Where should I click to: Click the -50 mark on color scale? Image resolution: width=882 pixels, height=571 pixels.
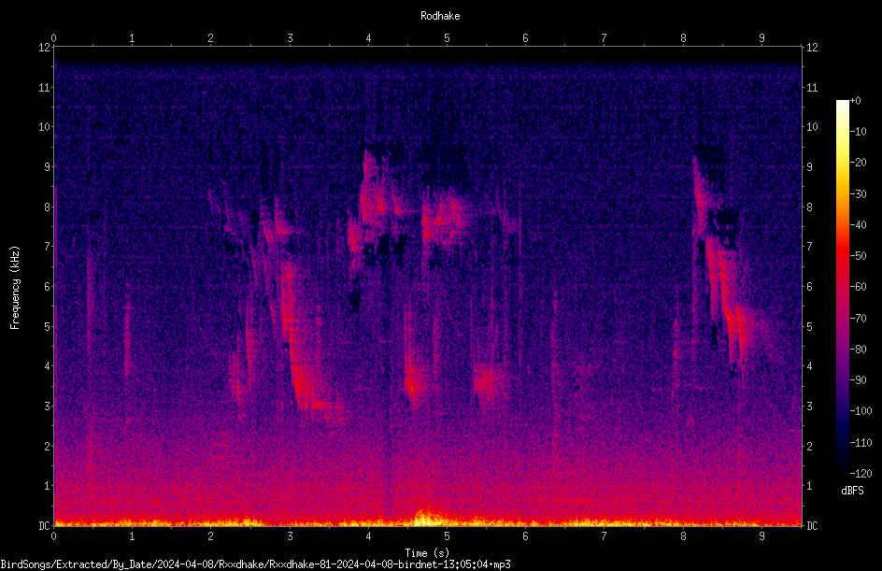859,255
